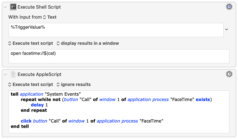Screen dimensions: 238x139
Task: Click the 'delay 1' line in the AppleScript
Action: [x=39, y=105]
